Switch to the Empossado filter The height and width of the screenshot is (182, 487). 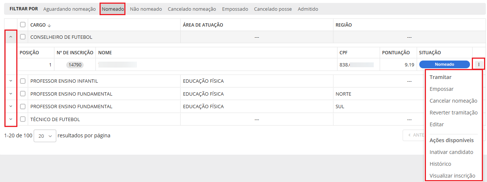235,9
